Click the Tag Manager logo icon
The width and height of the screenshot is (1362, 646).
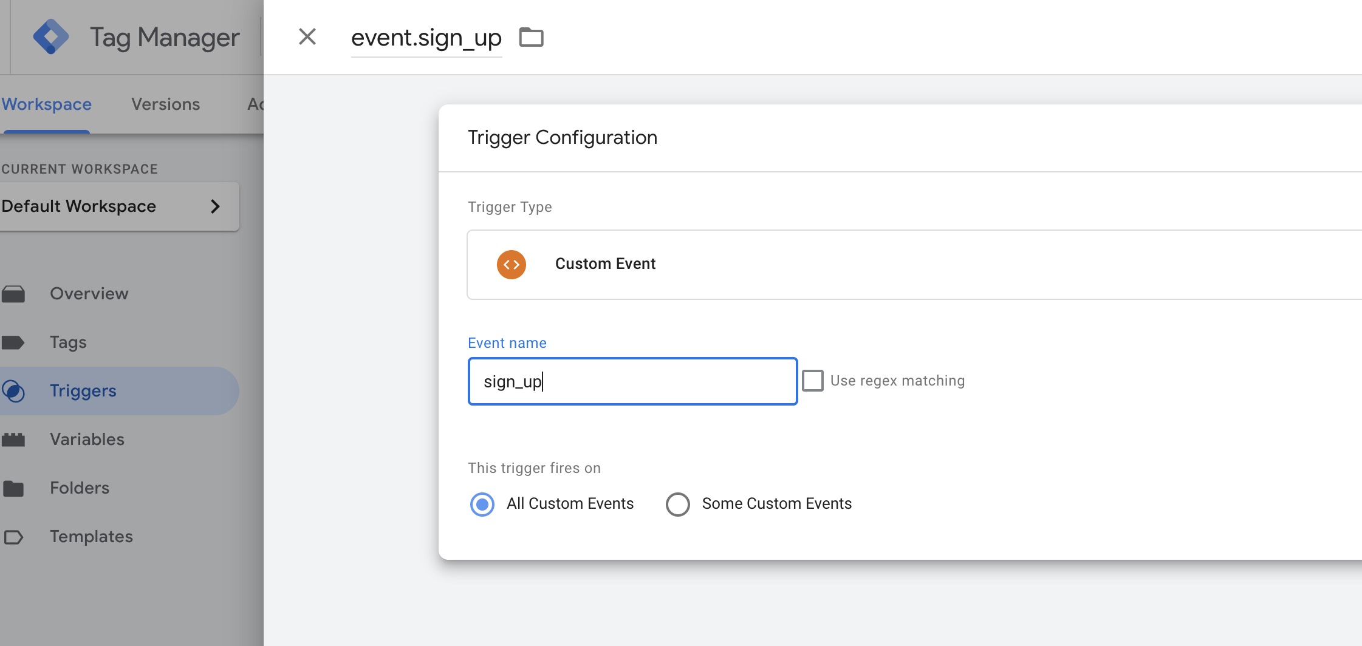[51, 37]
